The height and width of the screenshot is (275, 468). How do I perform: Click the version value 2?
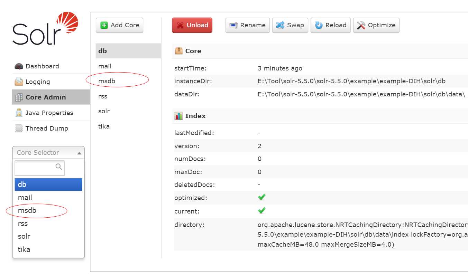point(259,146)
